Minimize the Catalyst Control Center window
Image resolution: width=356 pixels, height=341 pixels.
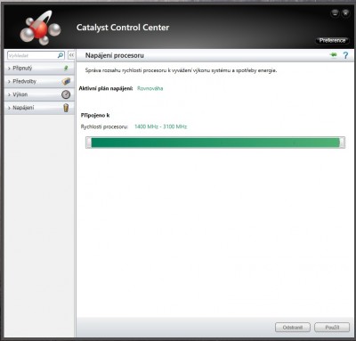click(x=335, y=13)
